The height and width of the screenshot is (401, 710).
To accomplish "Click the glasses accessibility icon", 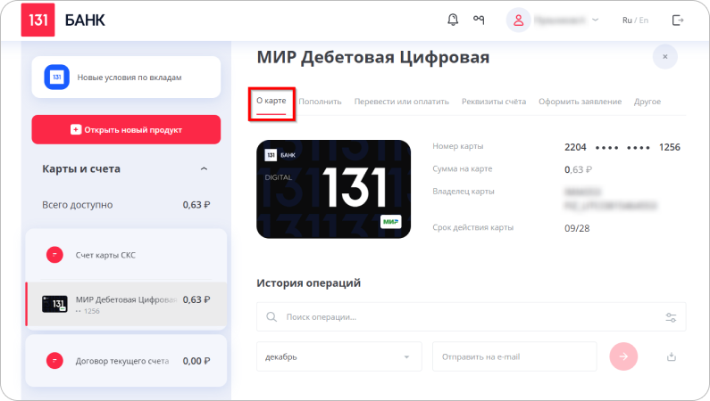I will click(479, 20).
